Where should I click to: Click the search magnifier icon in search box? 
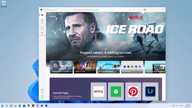click(130, 10)
